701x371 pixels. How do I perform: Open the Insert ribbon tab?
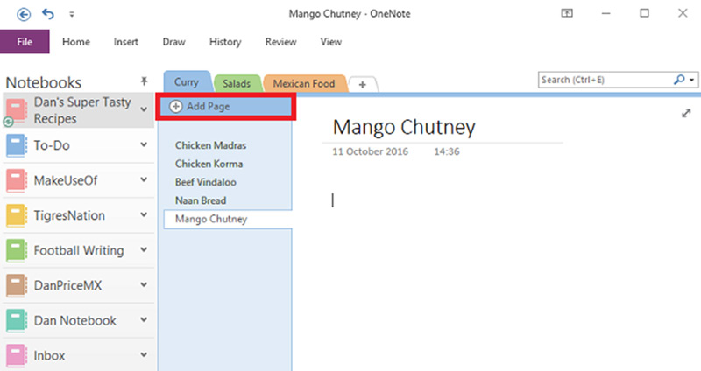point(126,41)
